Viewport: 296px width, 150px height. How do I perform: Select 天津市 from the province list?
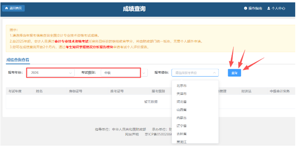[x=195, y=94]
